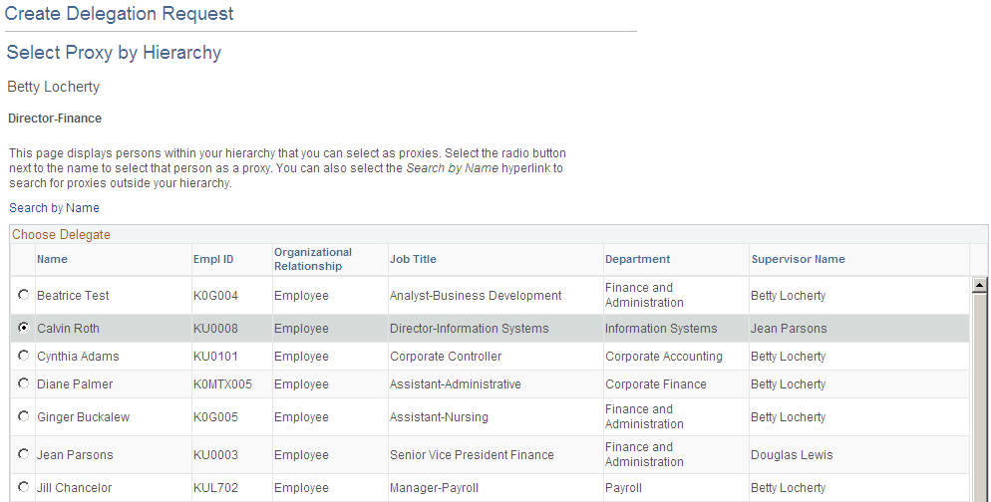Click the Corporate Controller job title cell

pyautogui.click(x=446, y=357)
